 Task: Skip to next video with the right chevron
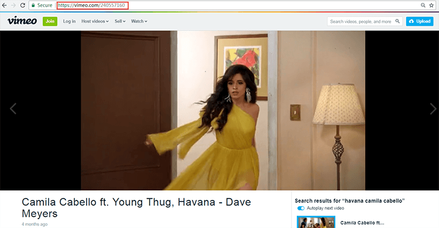click(x=433, y=109)
